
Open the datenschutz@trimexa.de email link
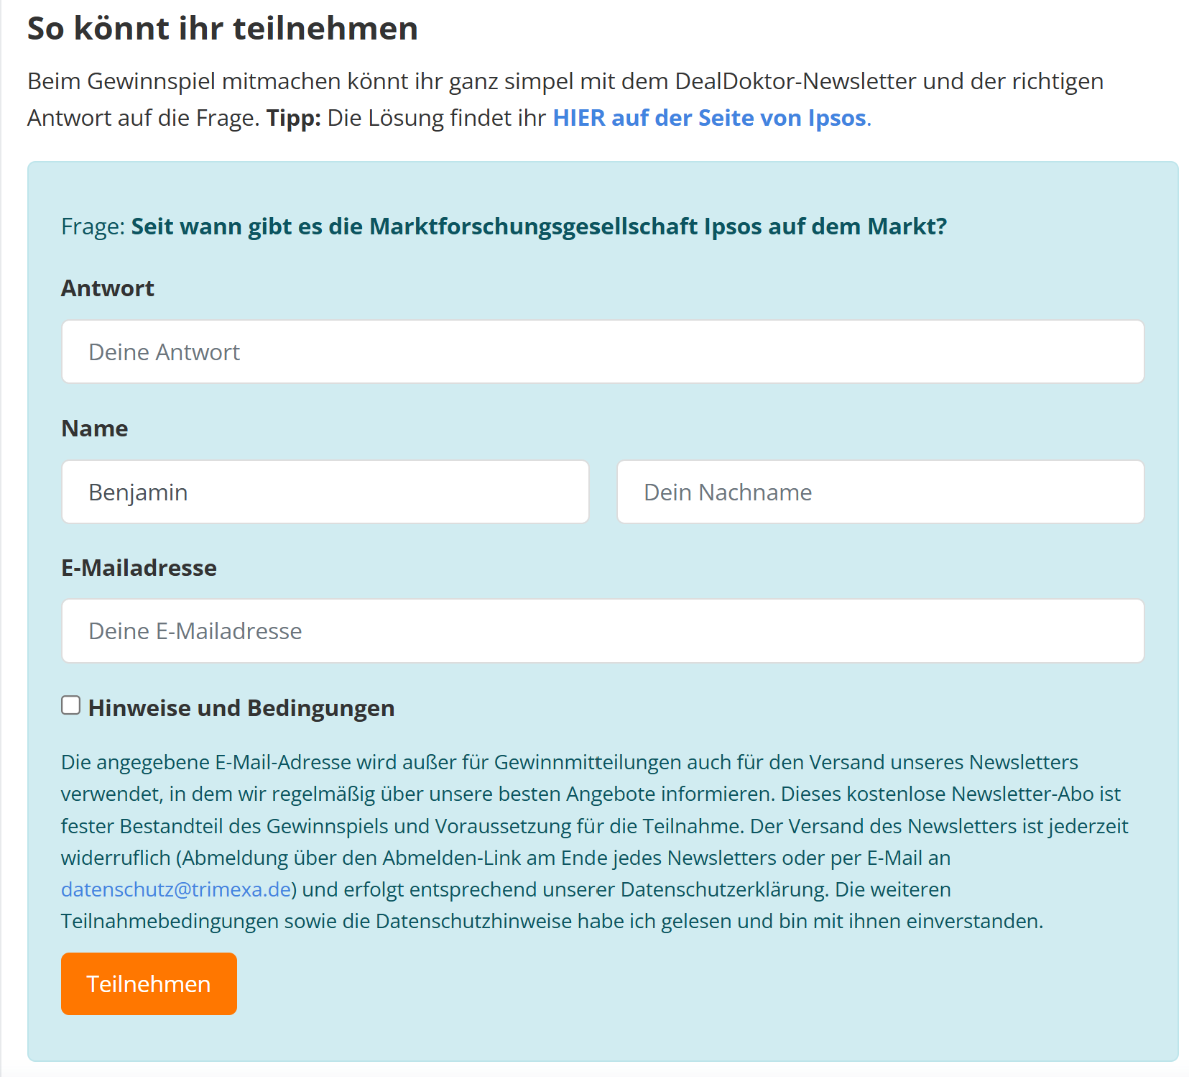click(176, 889)
